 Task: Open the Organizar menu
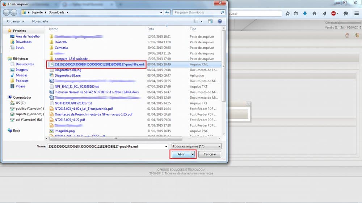pyautogui.click(x=16, y=21)
